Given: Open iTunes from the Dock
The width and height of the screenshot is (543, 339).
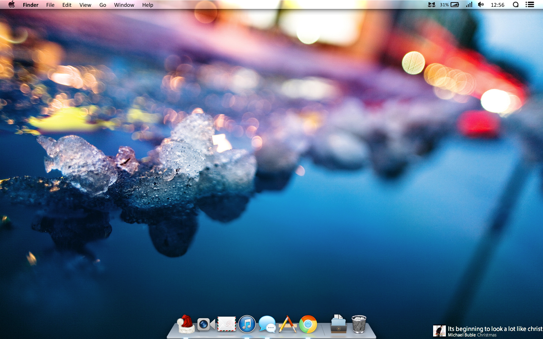Looking at the screenshot, I should 247,324.
